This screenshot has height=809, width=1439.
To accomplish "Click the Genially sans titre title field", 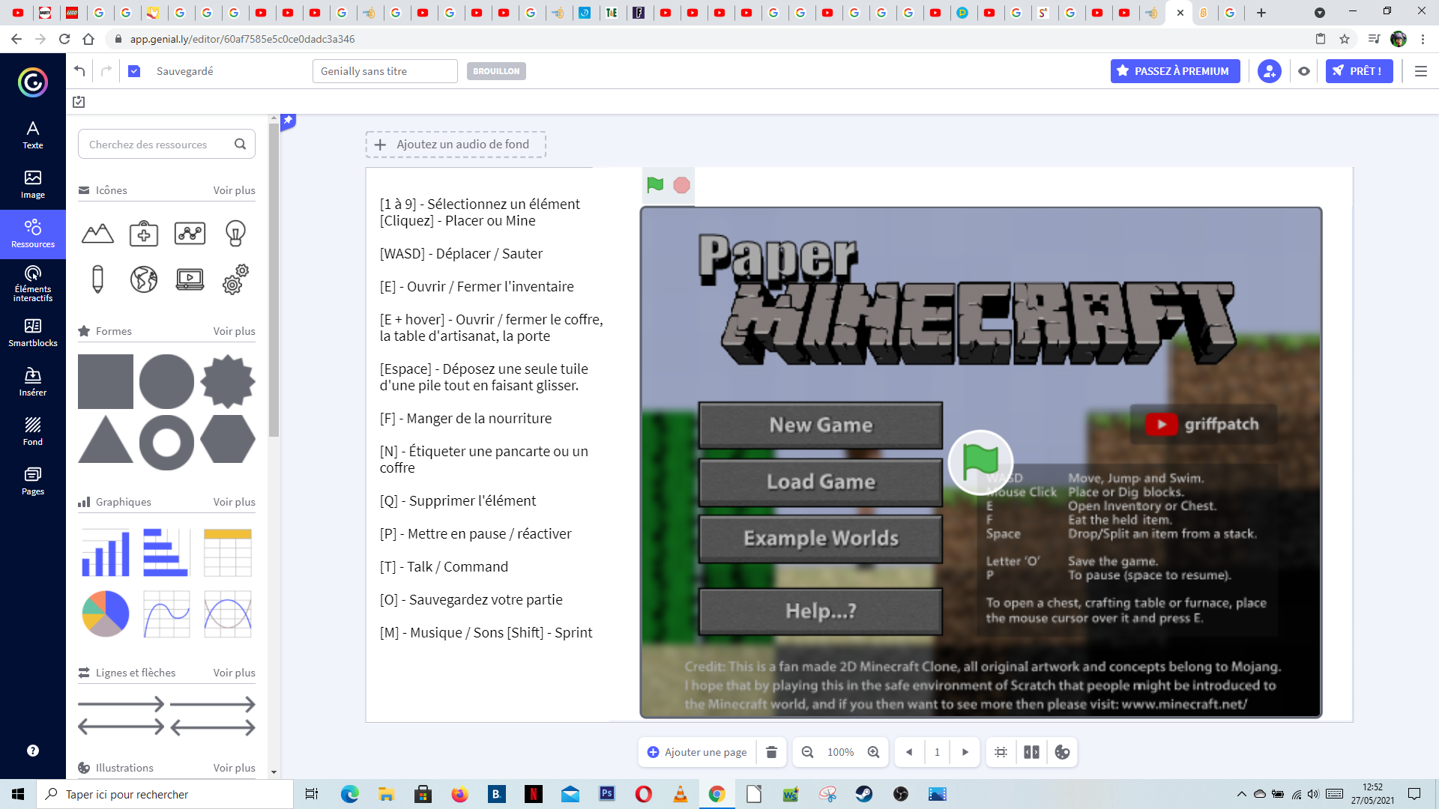I will click(x=384, y=71).
